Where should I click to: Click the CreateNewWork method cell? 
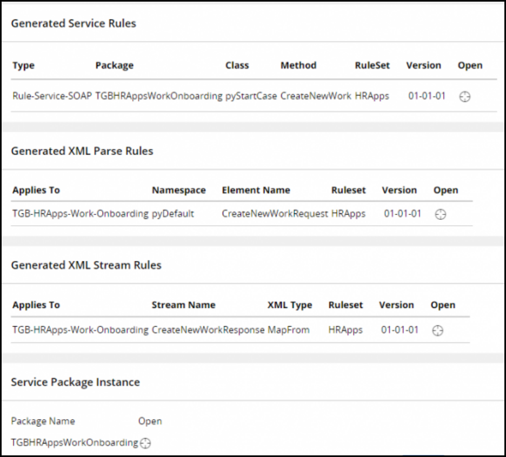(x=316, y=96)
